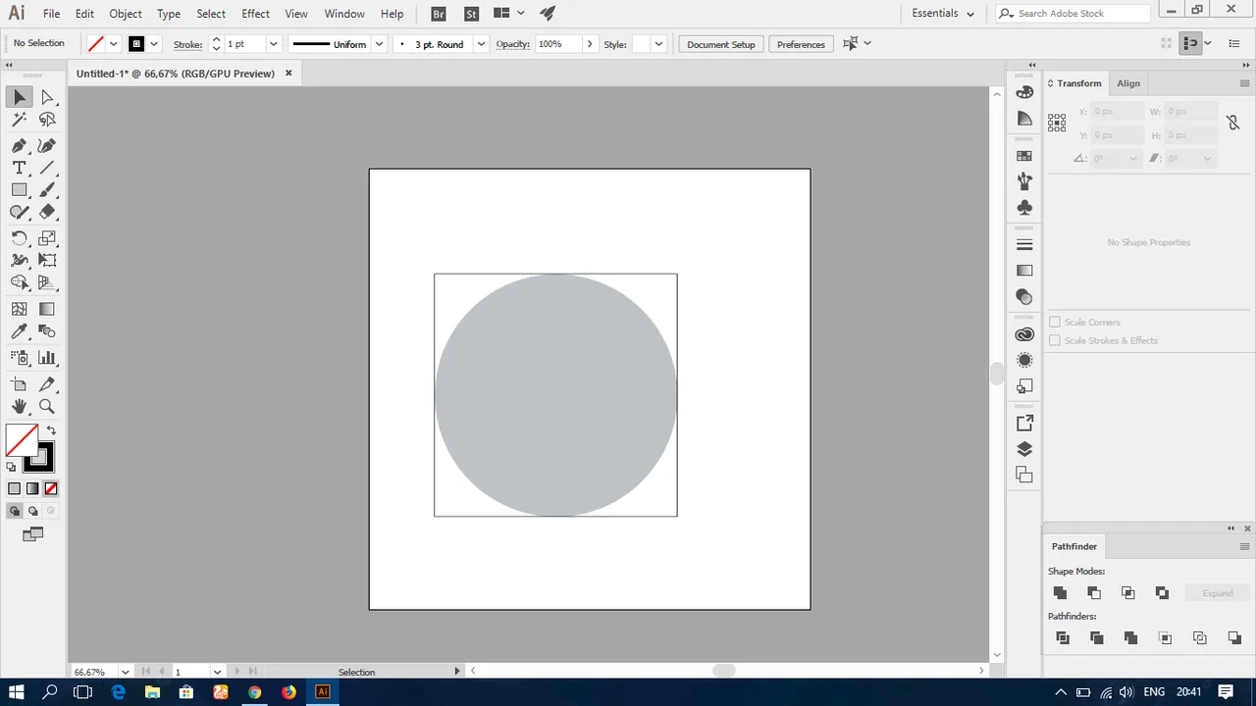Set paint mode to Color
1256x706 pixels.
[14, 488]
